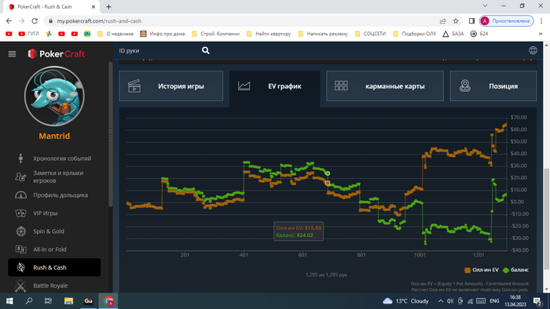This screenshot has height=309, width=550.
Task: Open Подборки ОЛХ bookmark folder
Action: click(414, 34)
